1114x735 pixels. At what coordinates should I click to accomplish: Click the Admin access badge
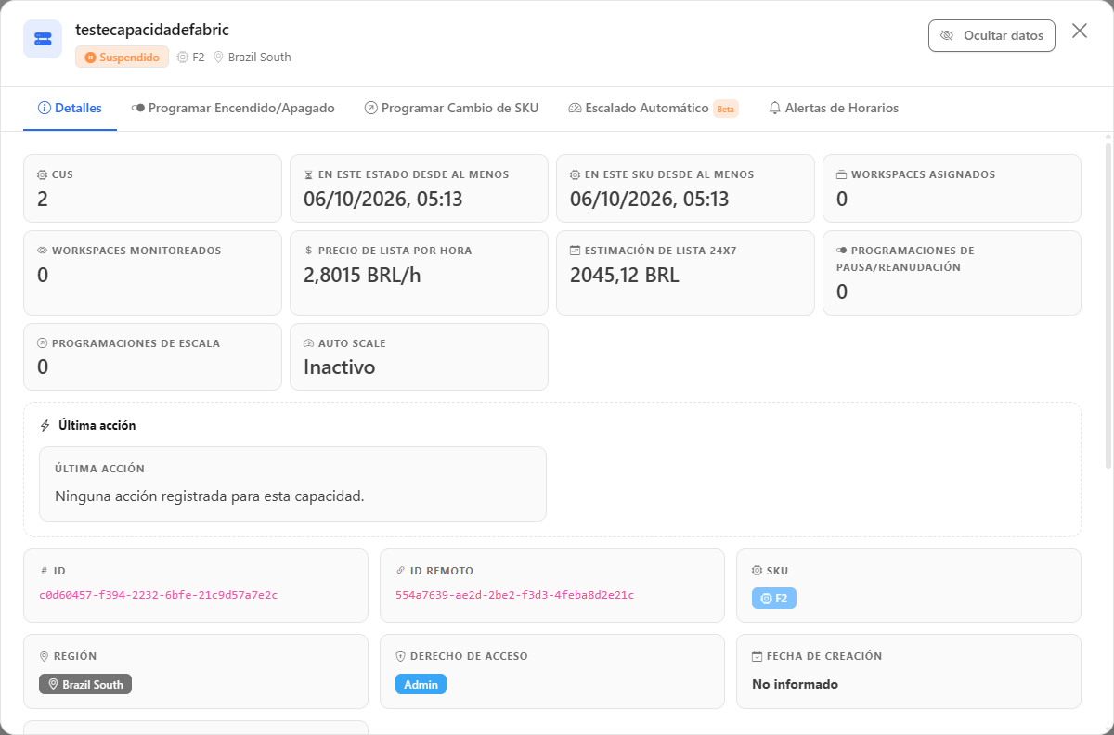421,684
